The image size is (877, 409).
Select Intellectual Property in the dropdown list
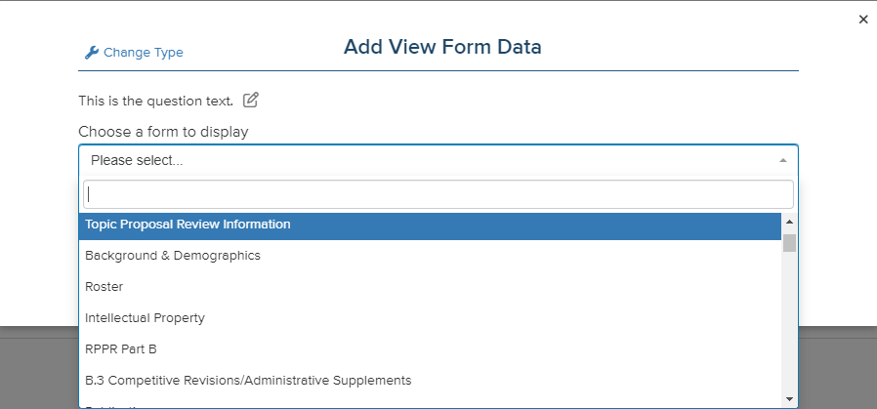click(x=430, y=318)
